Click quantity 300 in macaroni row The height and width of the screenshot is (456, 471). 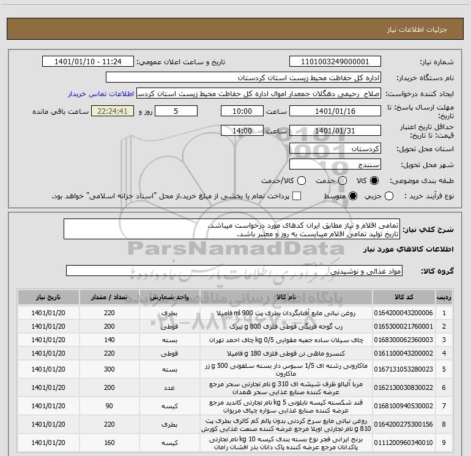coord(109,370)
